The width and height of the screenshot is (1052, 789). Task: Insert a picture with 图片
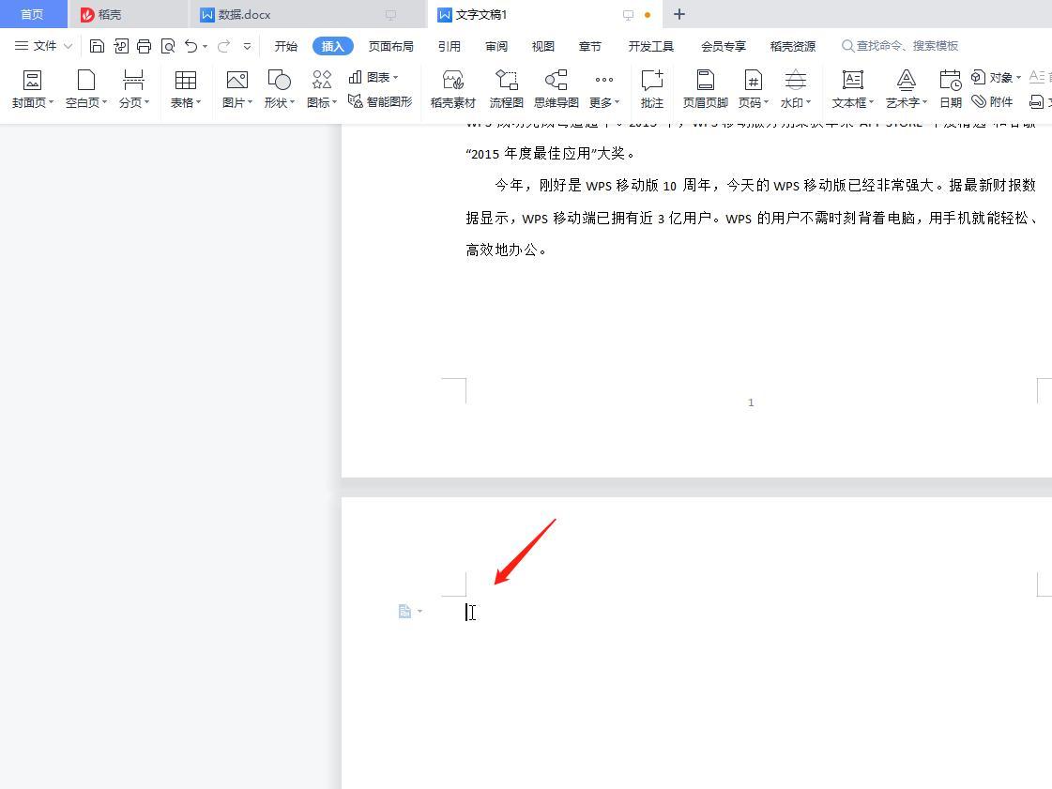click(x=236, y=89)
